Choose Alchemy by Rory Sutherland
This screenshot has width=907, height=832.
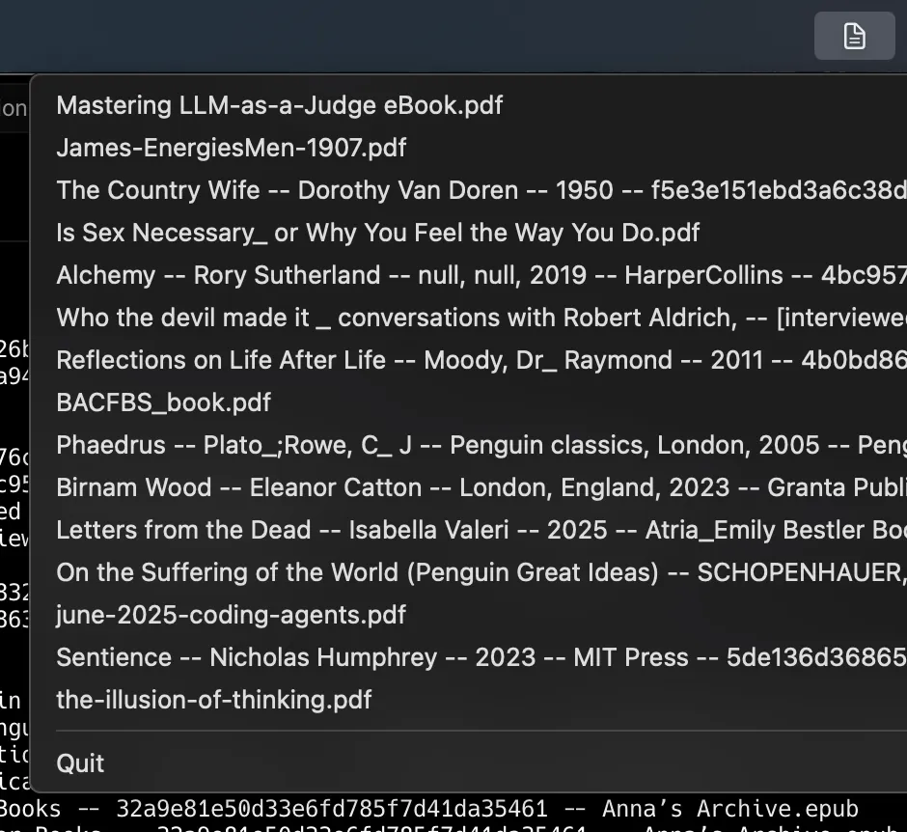click(x=470, y=275)
